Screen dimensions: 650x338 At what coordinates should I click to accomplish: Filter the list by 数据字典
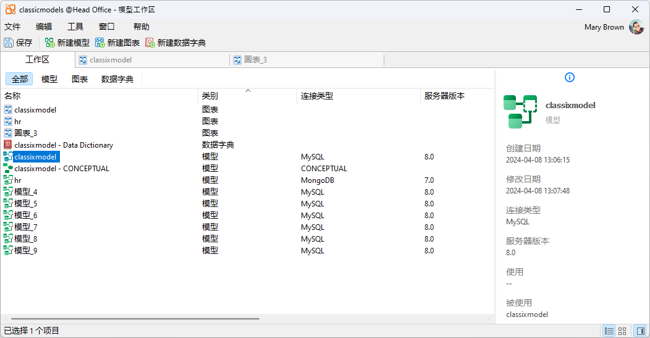tap(117, 79)
